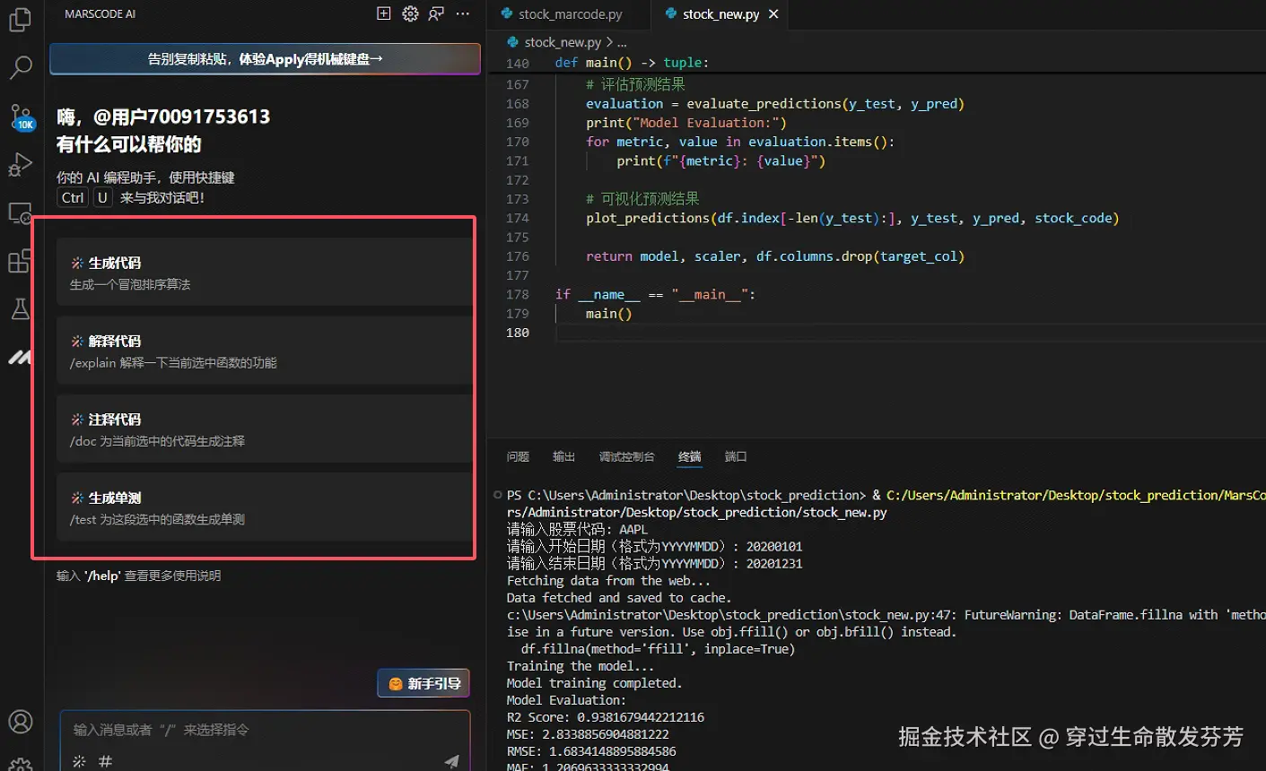Open the Explorer files view
The width and height of the screenshot is (1266, 771).
pos(20,19)
